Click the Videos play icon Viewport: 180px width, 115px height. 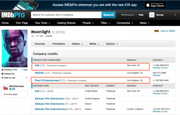3,74
